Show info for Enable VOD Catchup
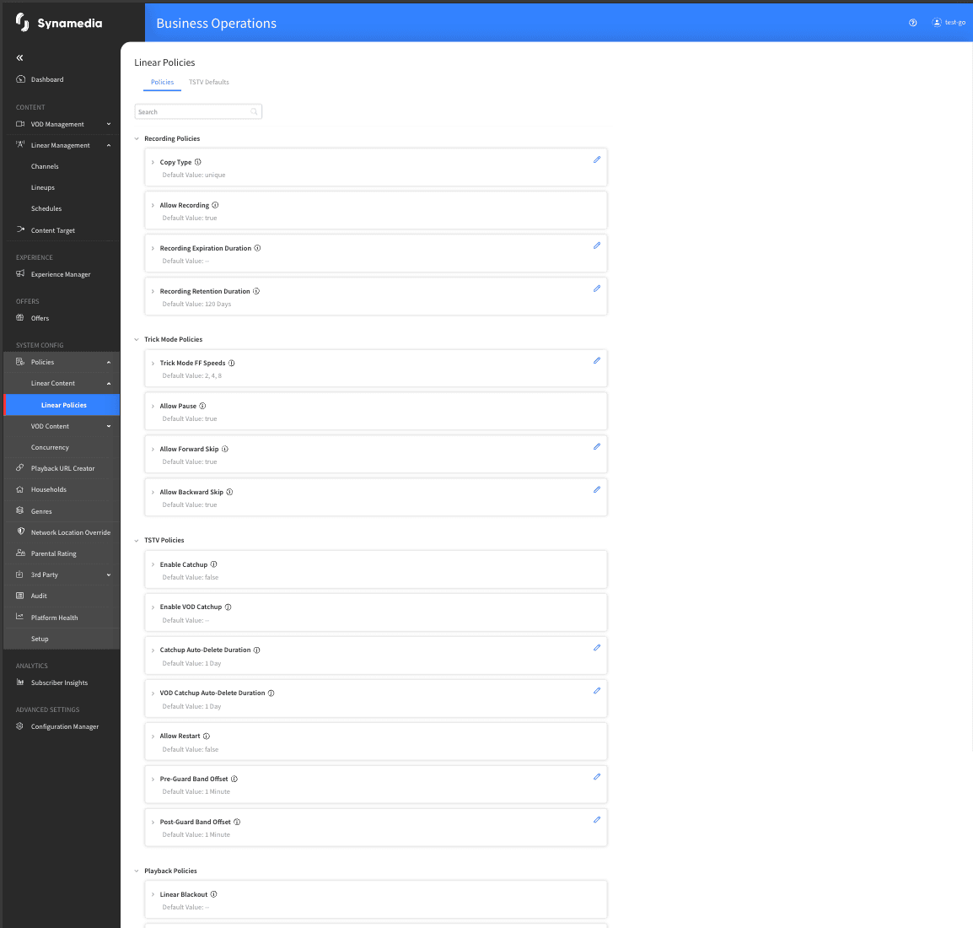The height and width of the screenshot is (928, 973). click(228, 607)
